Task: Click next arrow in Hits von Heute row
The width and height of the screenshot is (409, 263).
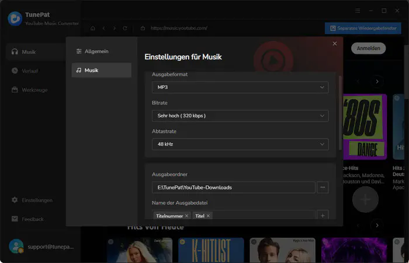Action: pos(377,225)
